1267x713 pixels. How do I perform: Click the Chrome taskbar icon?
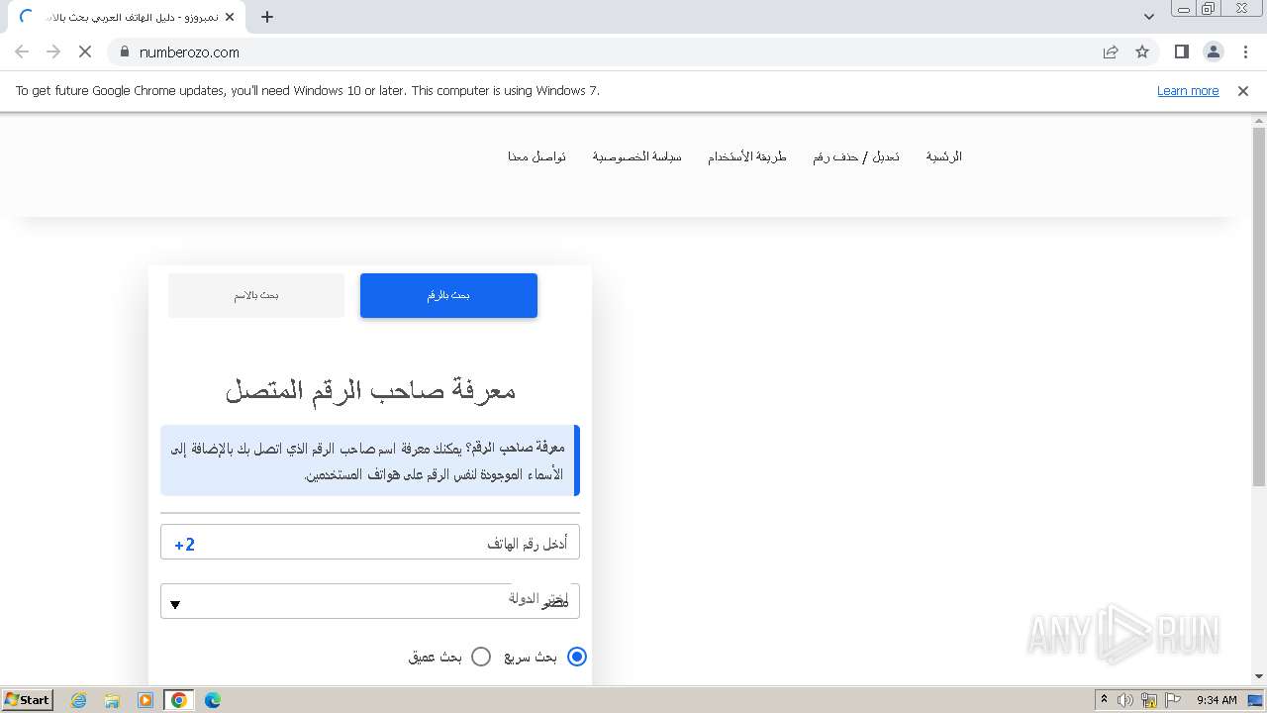tap(178, 700)
